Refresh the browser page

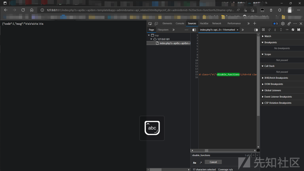click(23, 10)
